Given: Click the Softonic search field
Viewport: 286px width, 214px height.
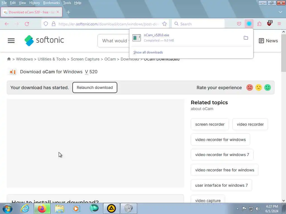Looking at the screenshot, I should [113, 41].
